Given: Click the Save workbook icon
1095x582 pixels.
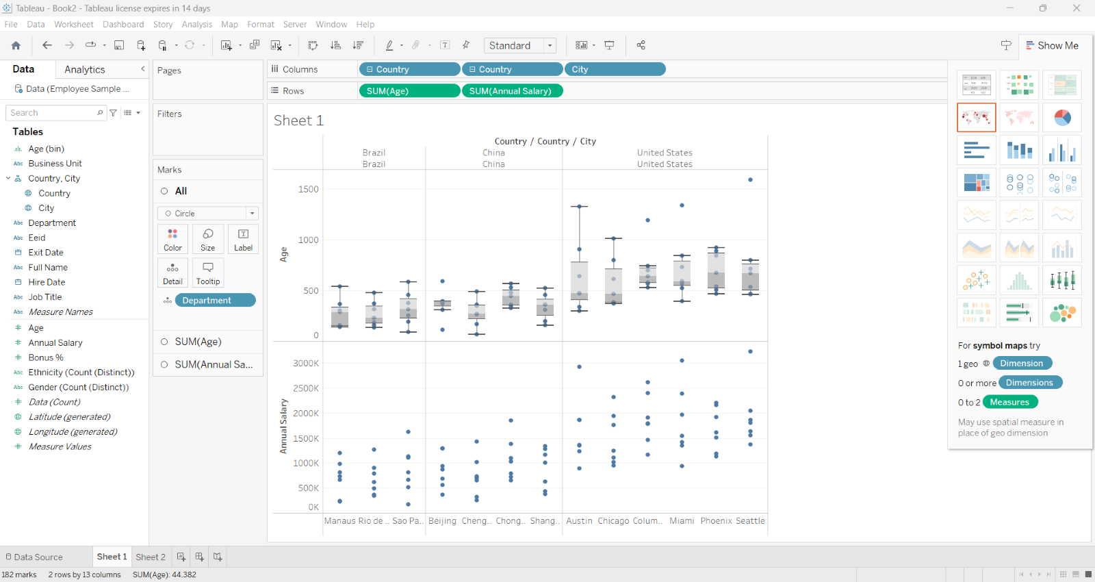Looking at the screenshot, I should (x=119, y=45).
